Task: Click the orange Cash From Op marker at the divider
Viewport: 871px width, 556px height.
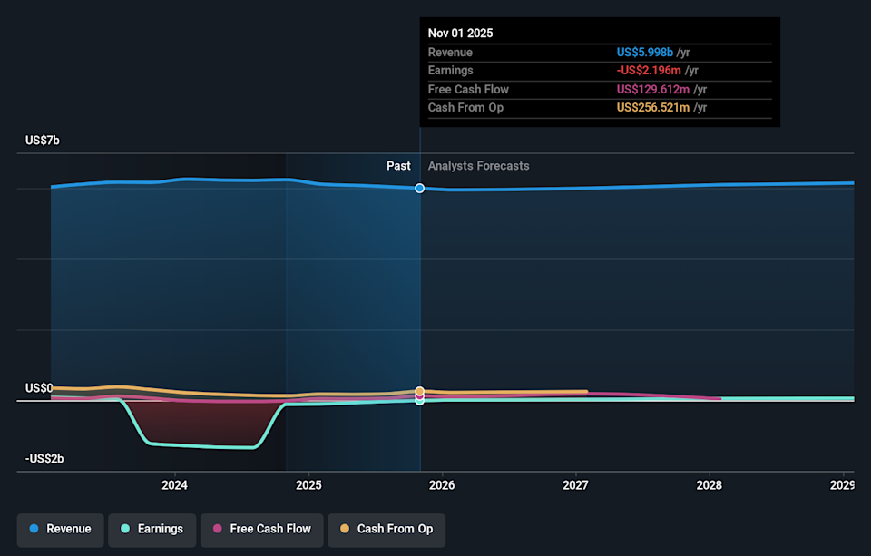Action: (419, 390)
